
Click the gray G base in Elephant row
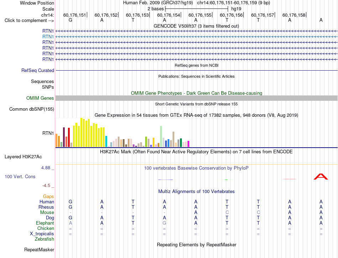click(x=164, y=223)
